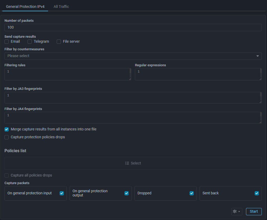
Task: Switch to the All Traffic tab
Action: 61,7
